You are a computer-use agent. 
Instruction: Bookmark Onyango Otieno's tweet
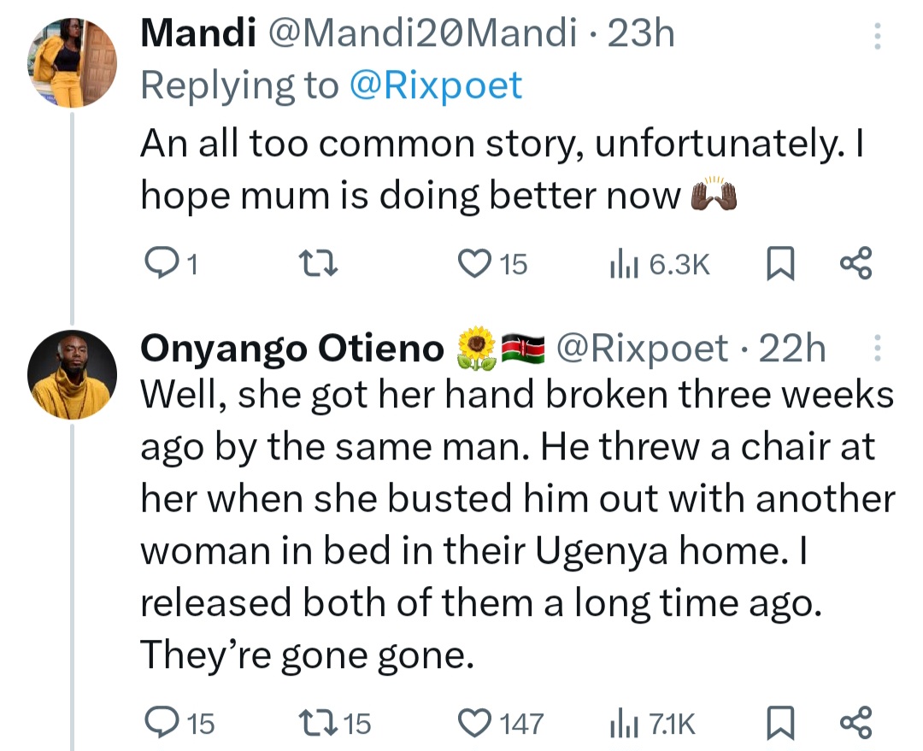tap(779, 725)
